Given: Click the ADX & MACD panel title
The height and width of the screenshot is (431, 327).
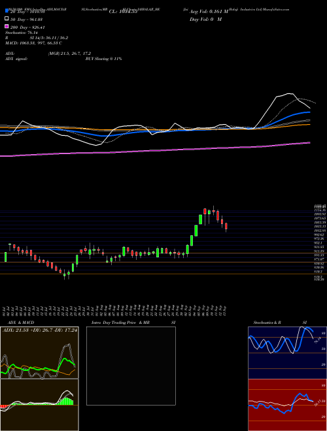Looking at the screenshot, I should (21, 323).
